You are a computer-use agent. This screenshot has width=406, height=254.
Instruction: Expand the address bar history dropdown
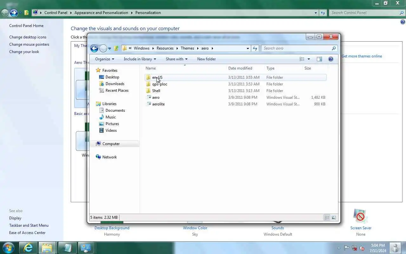[248, 49]
